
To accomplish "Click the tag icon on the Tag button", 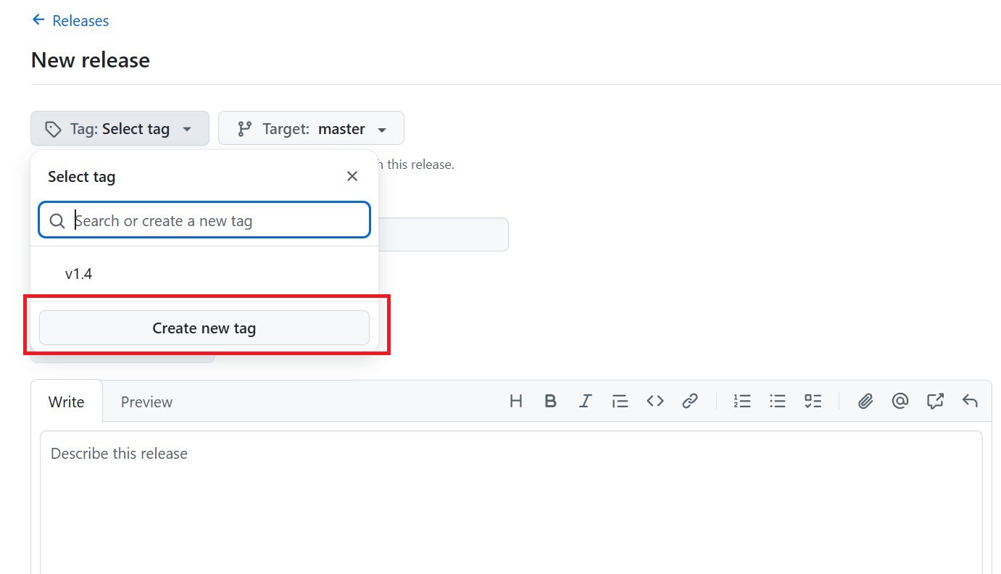I will pyautogui.click(x=53, y=129).
